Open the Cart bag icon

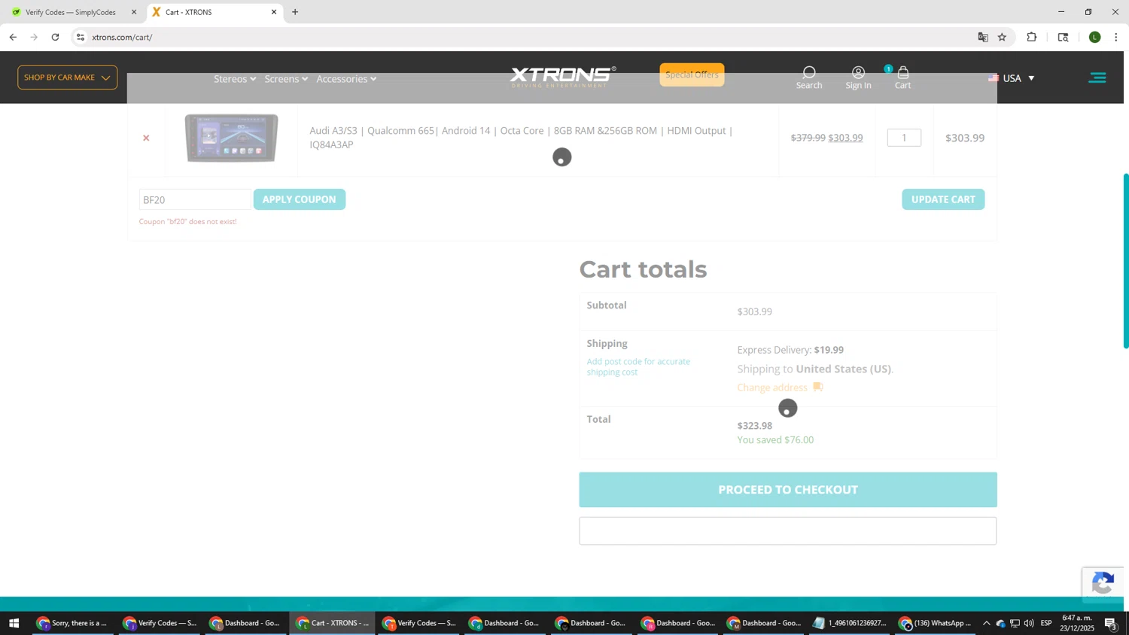pos(902,77)
